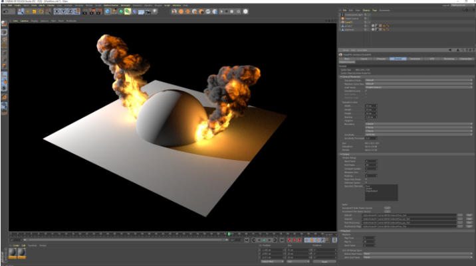Switch to the Simulation attribute tab
This screenshot has height=266, width=476.
coord(415,59)
